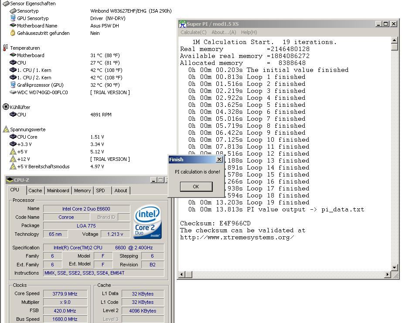Viewport: 402px width, 323px height.
Task: Click the Specification field Intel(R) Core(TM)2 CPU
Action: [104, 248]
